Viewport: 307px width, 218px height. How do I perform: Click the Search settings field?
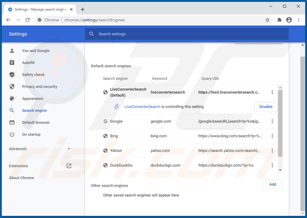point(187,34)
